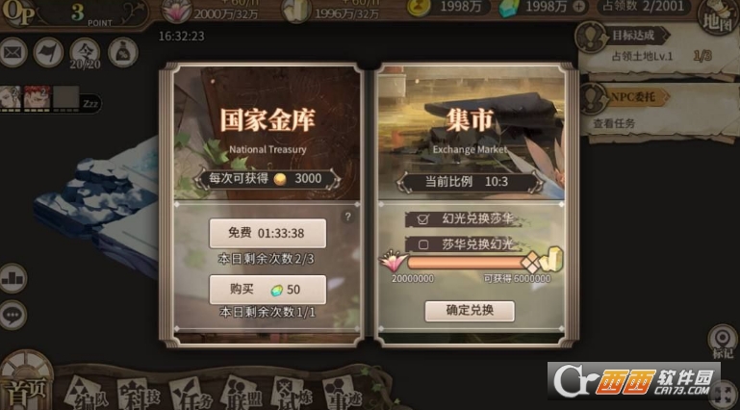The image size is (740, 410).
Task: Open the mail envelope icon
Action: click(x=13, y=52)
